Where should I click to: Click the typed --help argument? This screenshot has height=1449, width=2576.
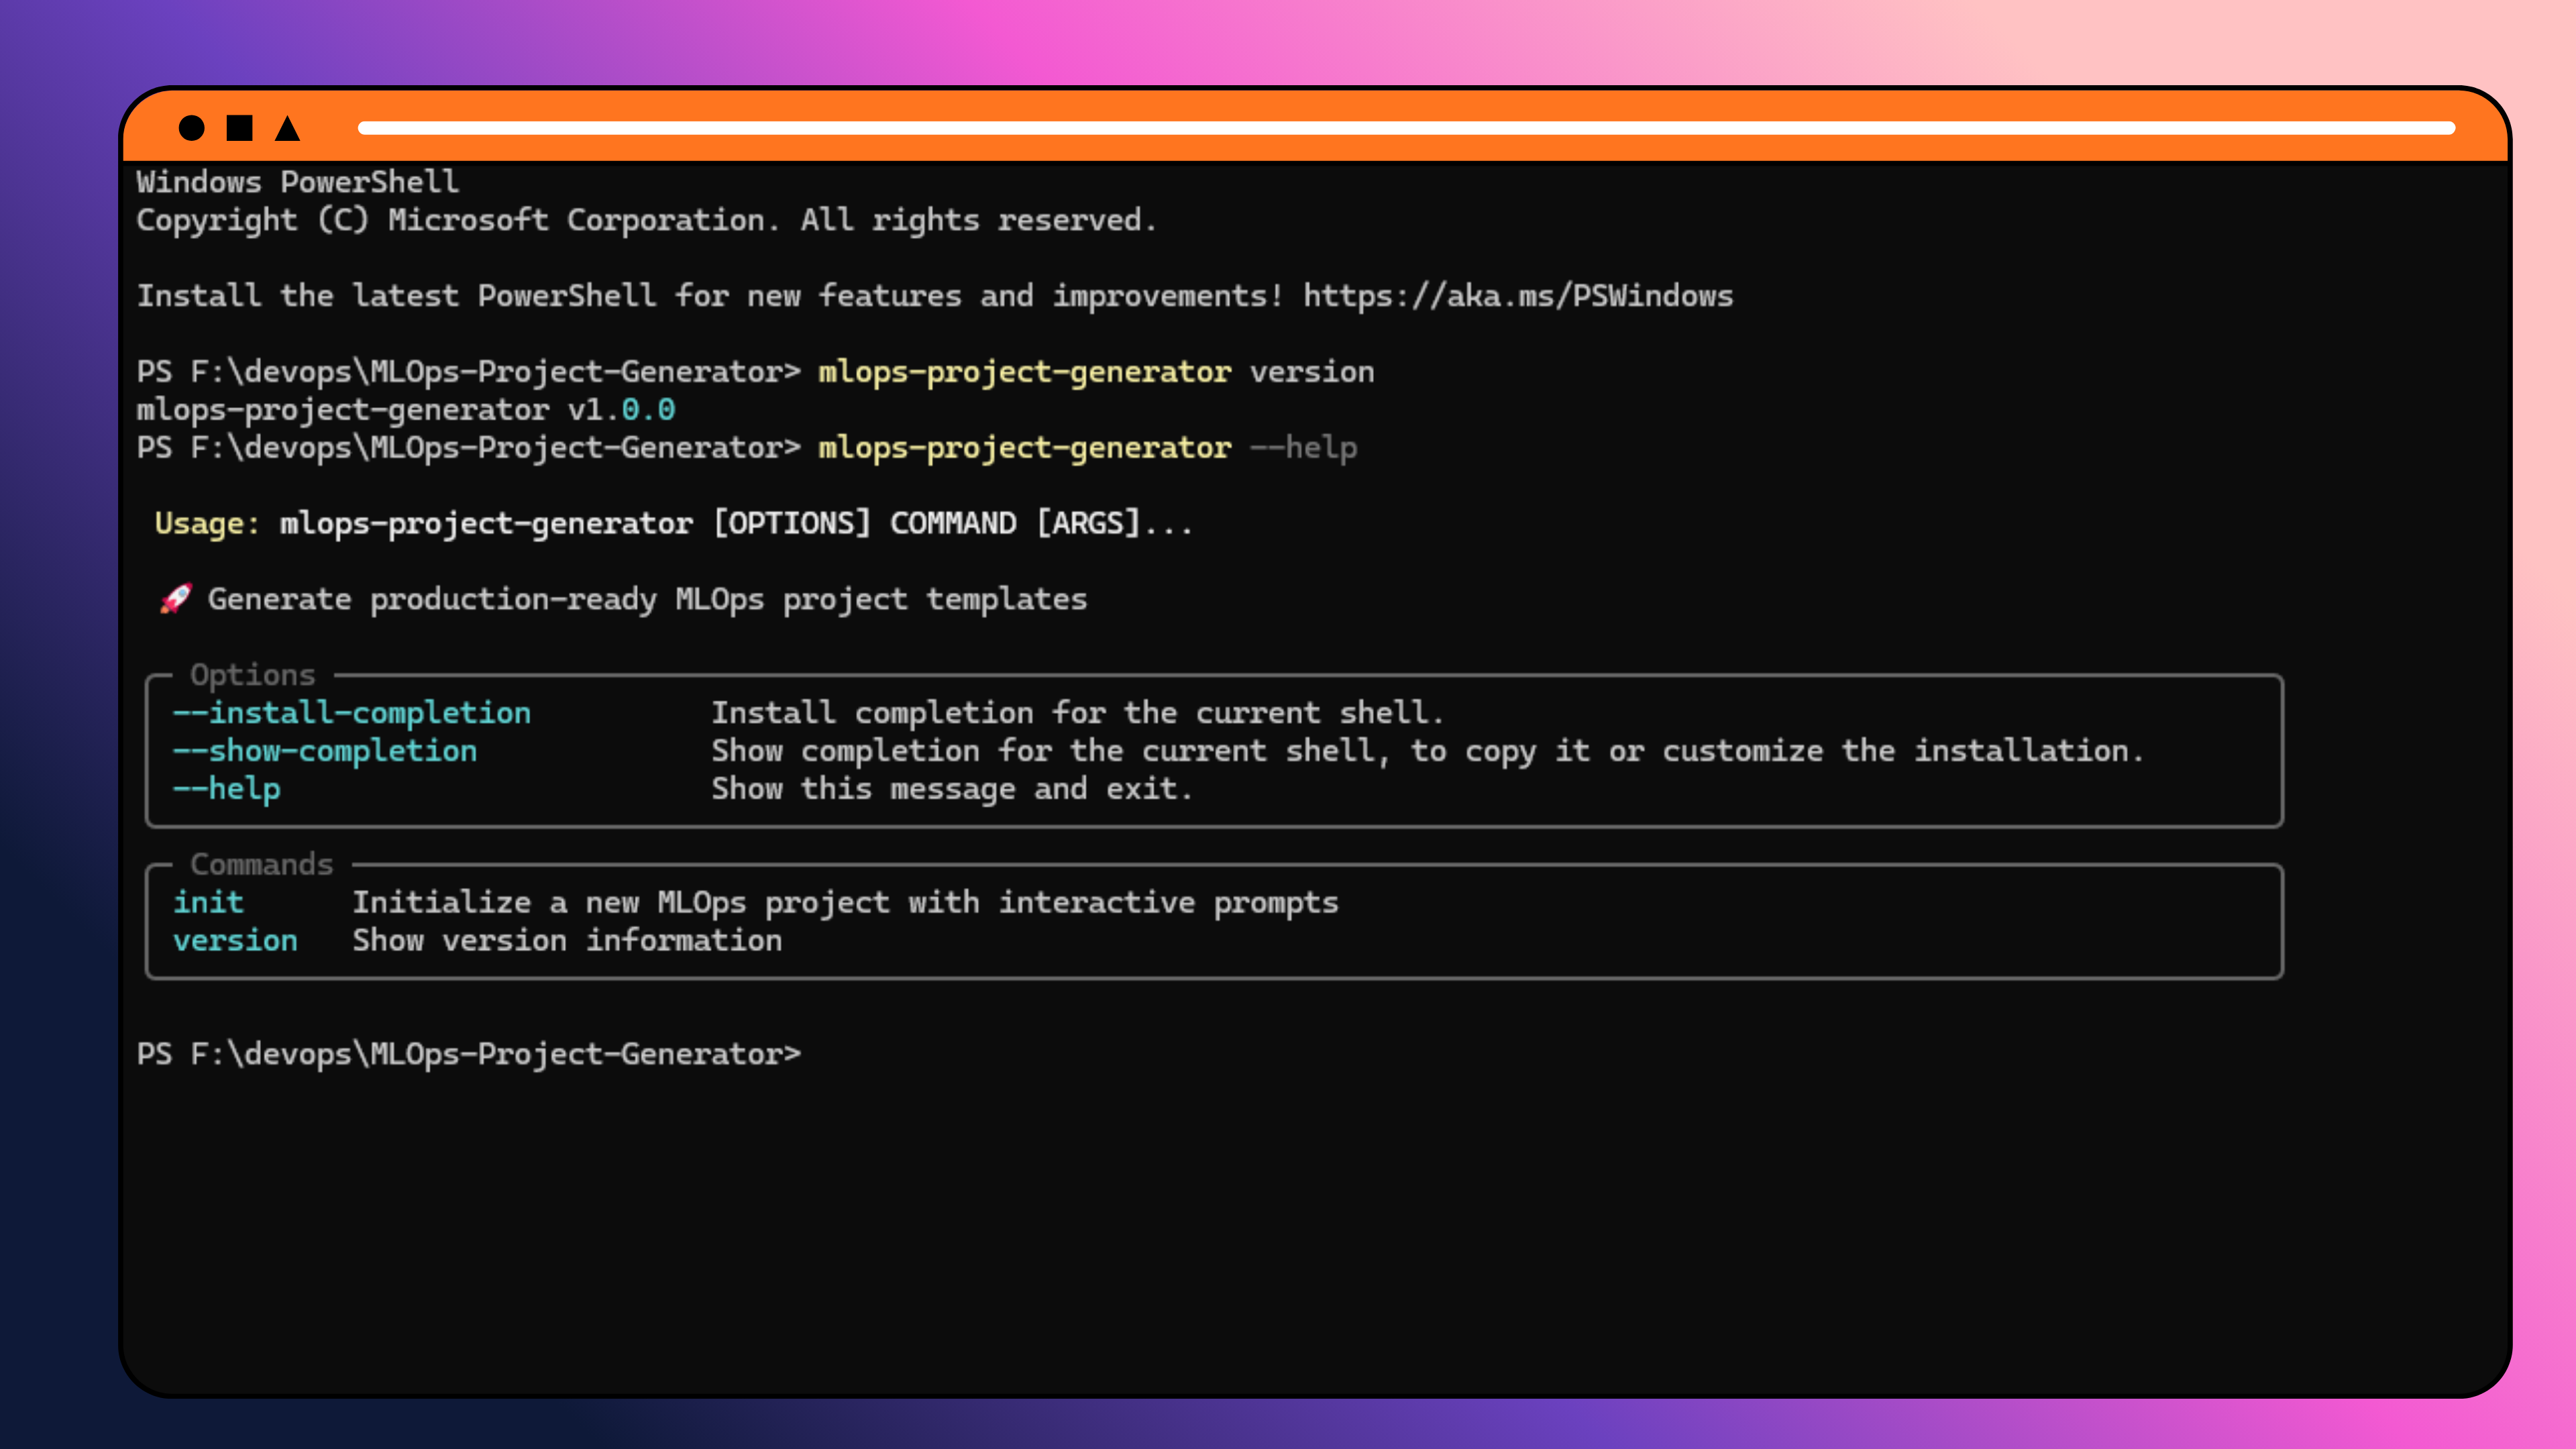(x=1304, y=447)
